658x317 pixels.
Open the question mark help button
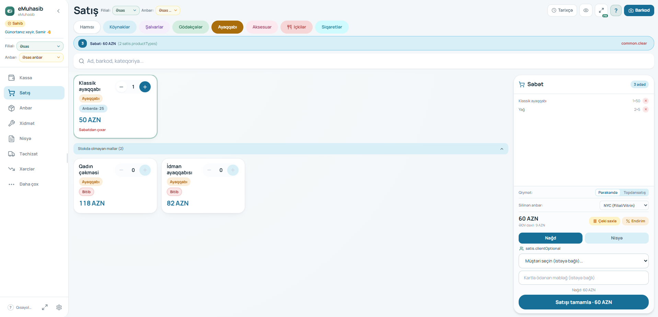616,10
